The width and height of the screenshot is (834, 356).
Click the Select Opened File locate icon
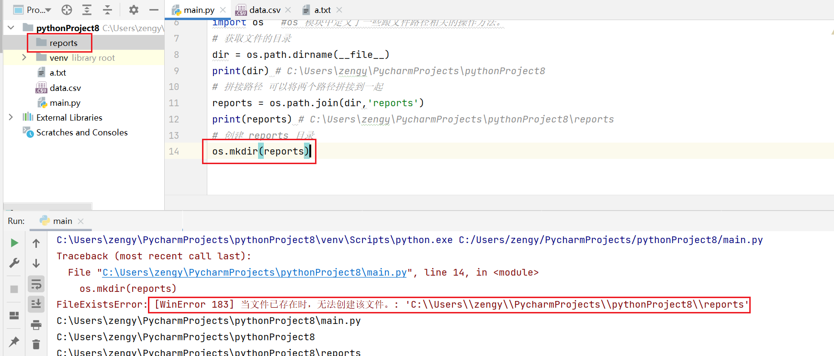[67, 10]
